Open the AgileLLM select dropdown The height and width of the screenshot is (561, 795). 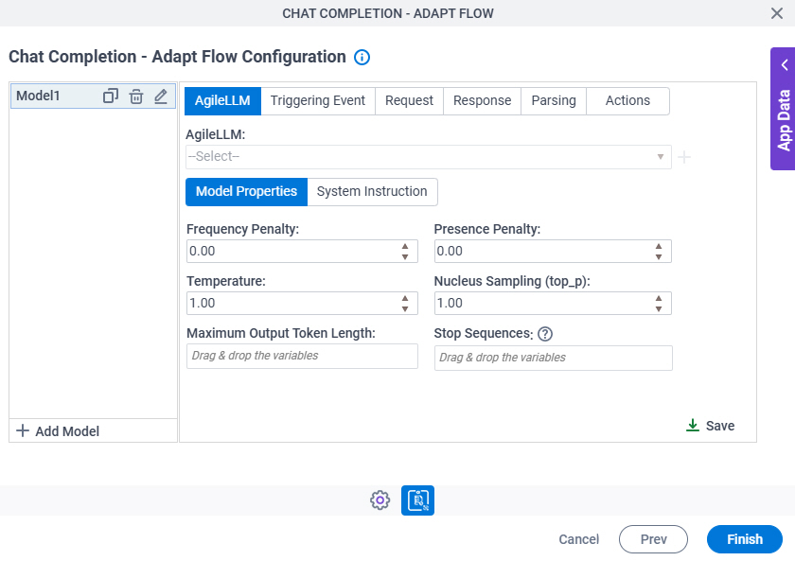point(429,157)
